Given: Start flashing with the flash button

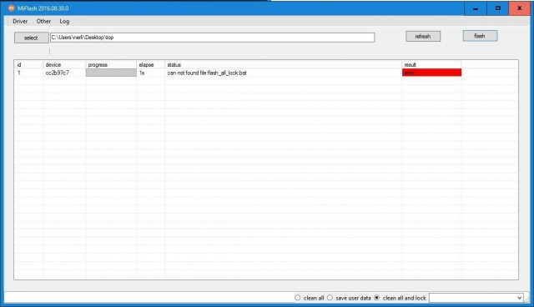Looking at the screenshot, I should tap(480, 36).
